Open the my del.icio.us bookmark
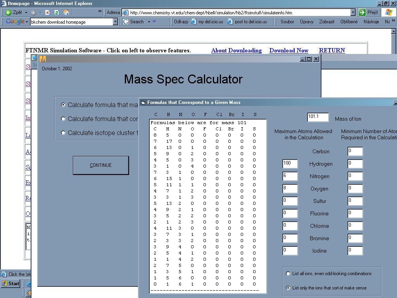397x298 pixels. 207,22
